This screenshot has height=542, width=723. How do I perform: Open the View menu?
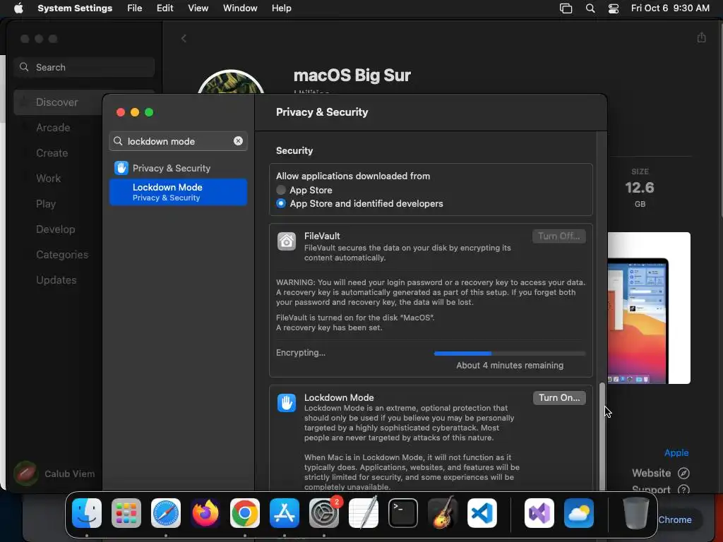198,8
